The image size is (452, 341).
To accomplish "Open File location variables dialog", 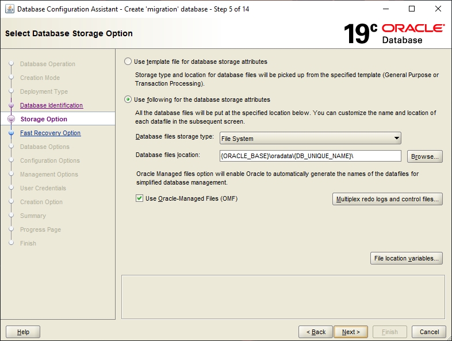I will 406,258.
